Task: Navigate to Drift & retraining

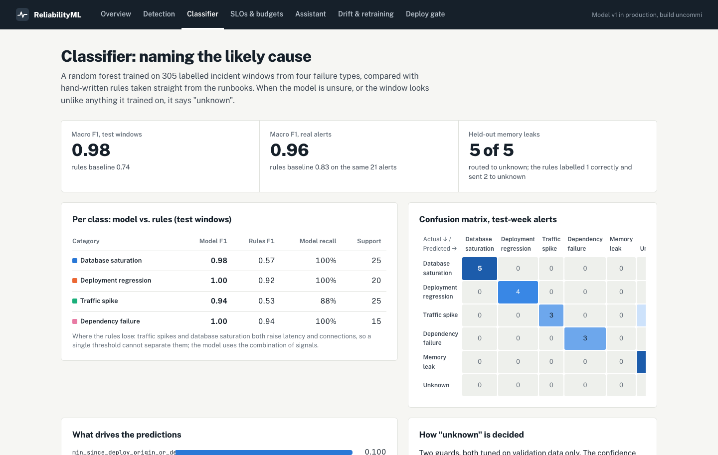Action: [x=366, y=14]
